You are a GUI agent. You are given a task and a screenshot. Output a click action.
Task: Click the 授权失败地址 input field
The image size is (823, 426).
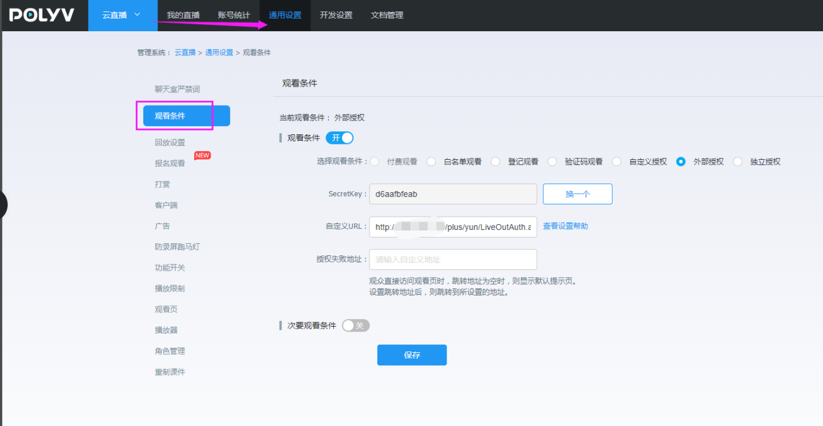[452, 260]
